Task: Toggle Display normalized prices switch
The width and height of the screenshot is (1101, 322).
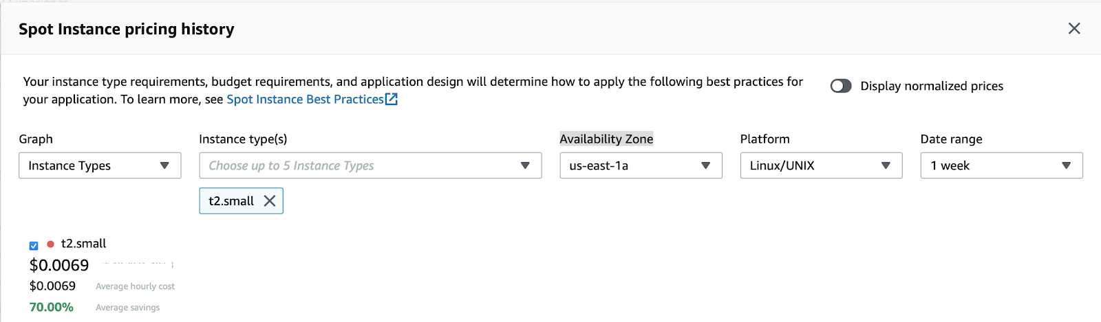Action: pyautogui.click(x=841, y=86)
